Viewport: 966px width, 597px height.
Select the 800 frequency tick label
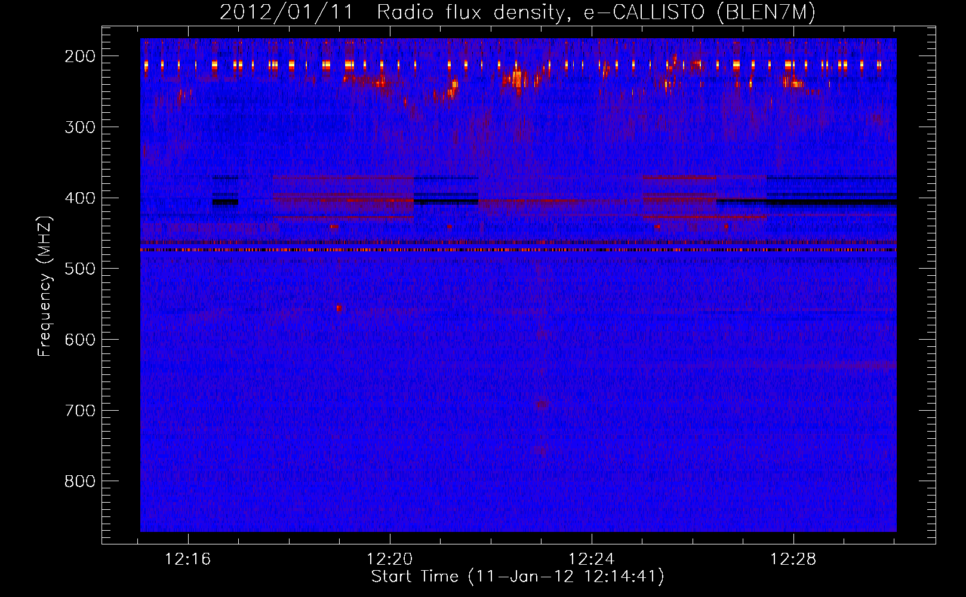point(79,481)
